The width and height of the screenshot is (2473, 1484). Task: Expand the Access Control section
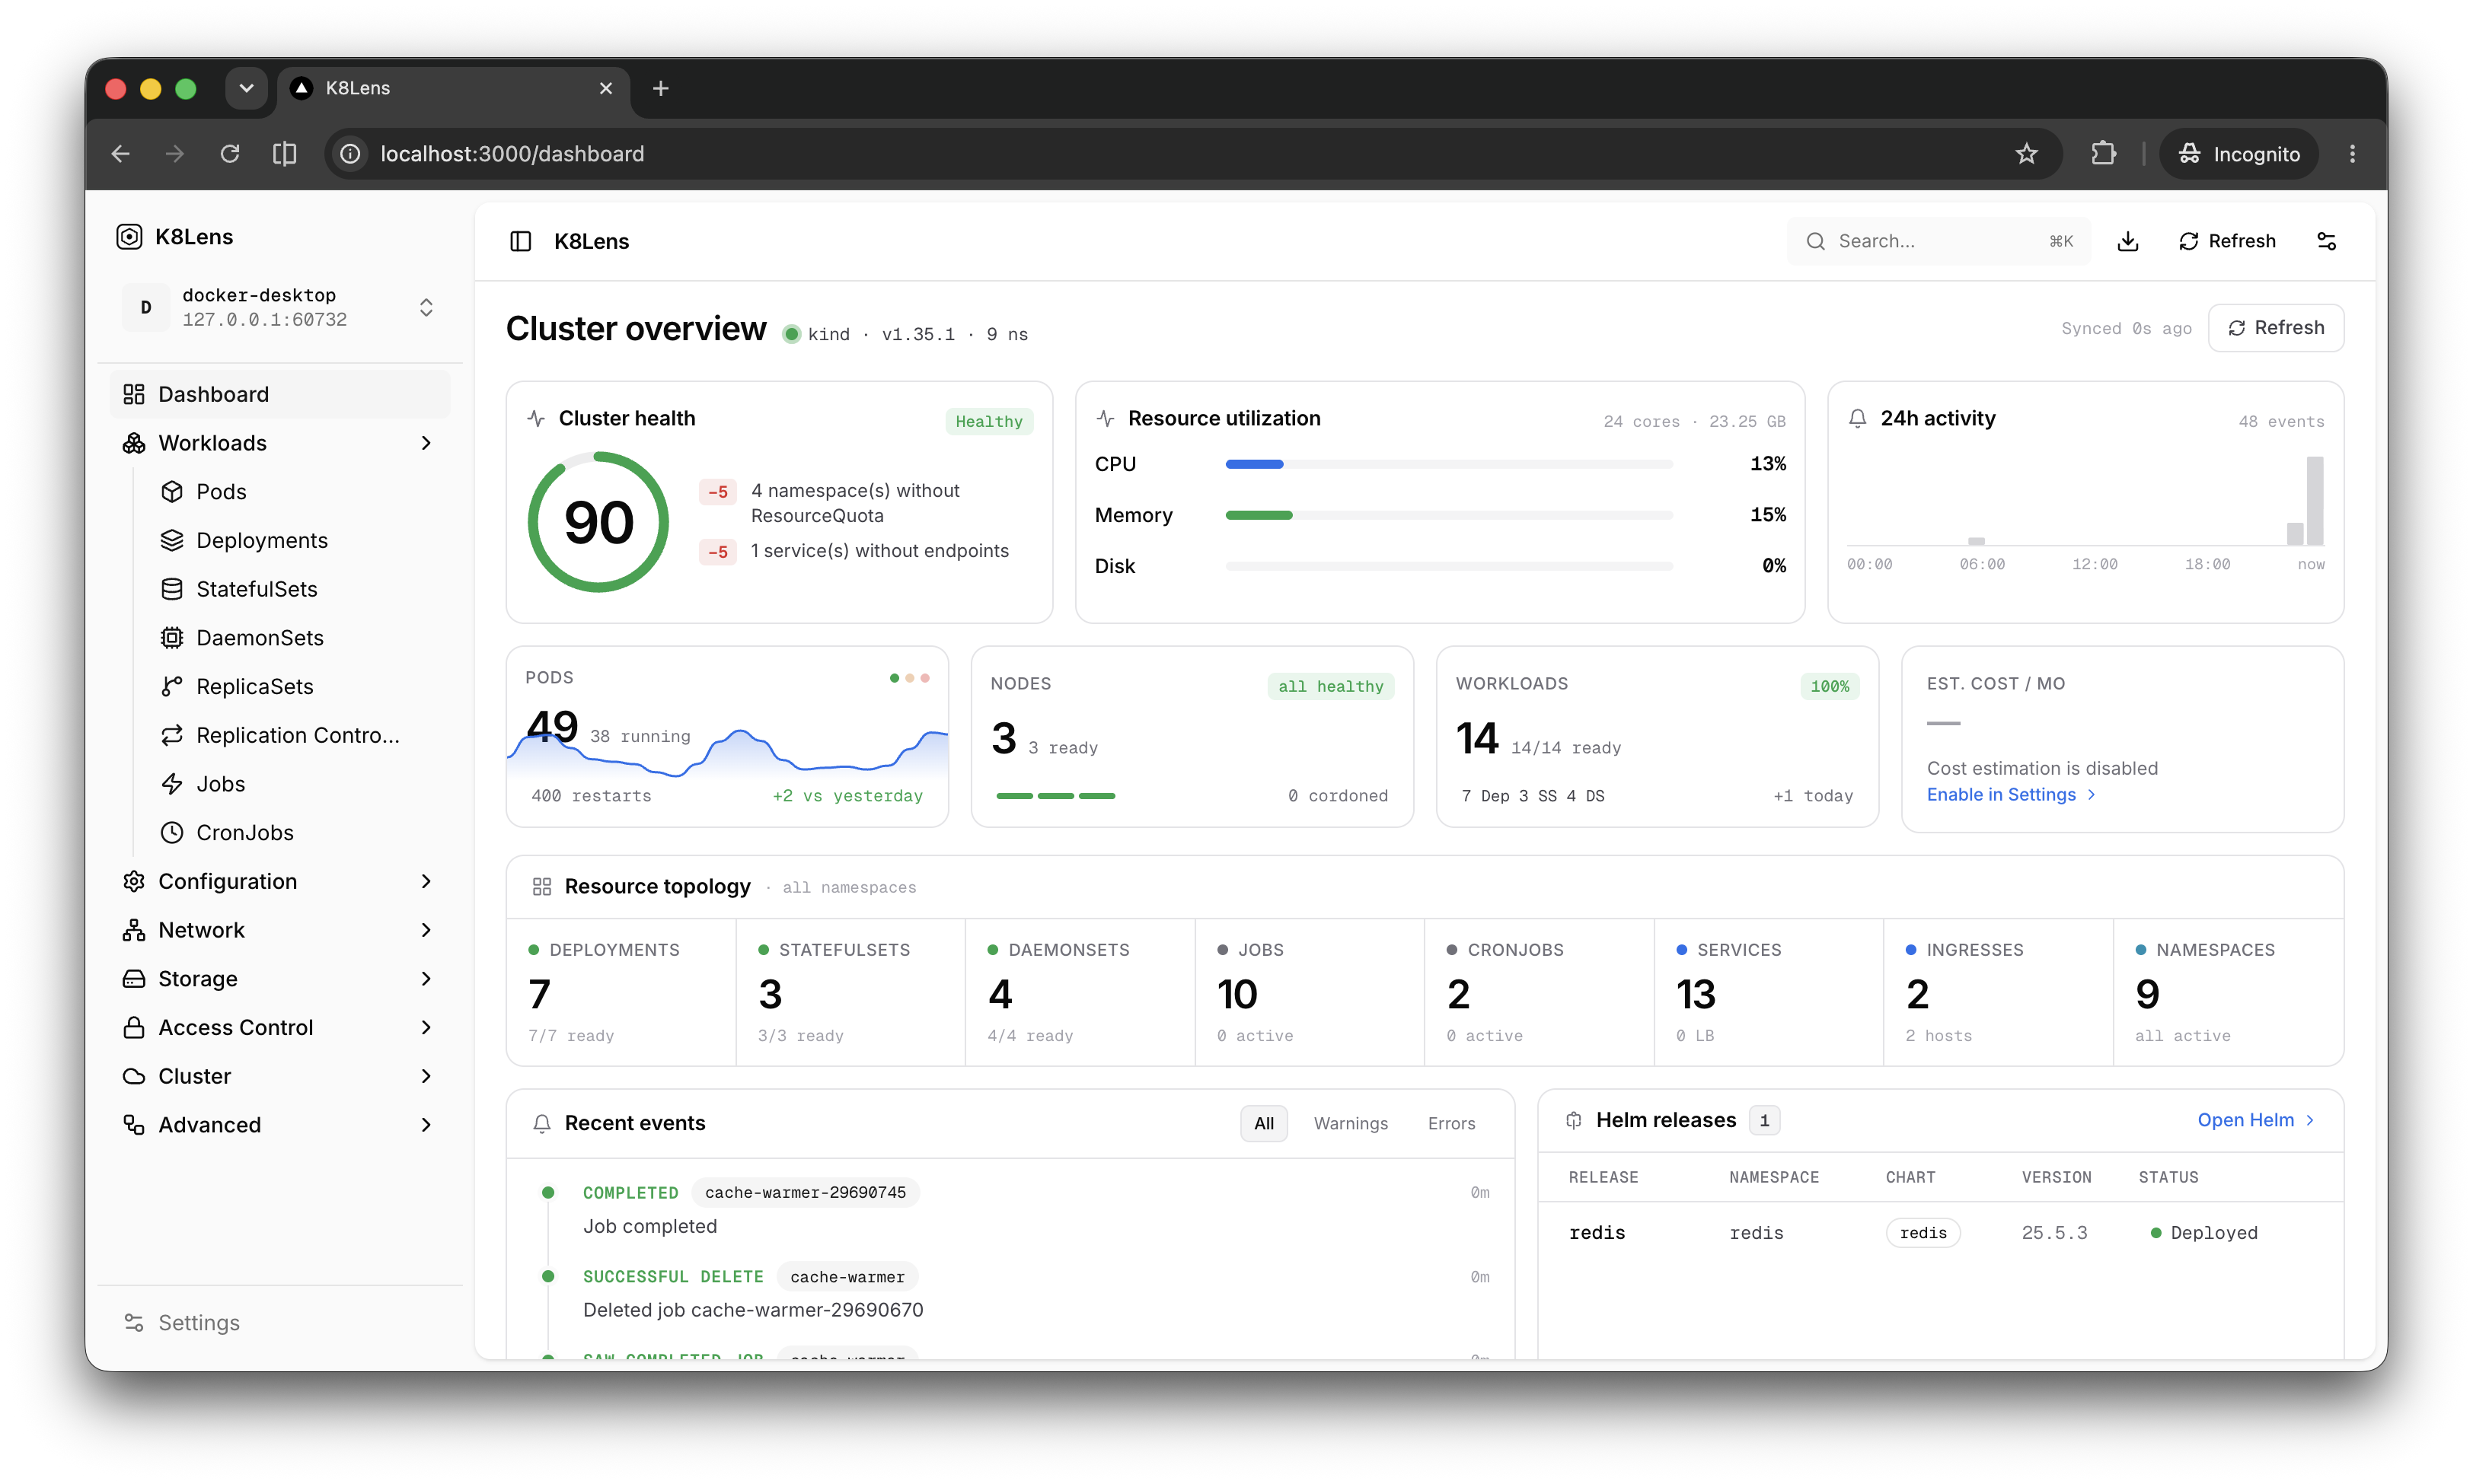click(x=280, y=1027)
